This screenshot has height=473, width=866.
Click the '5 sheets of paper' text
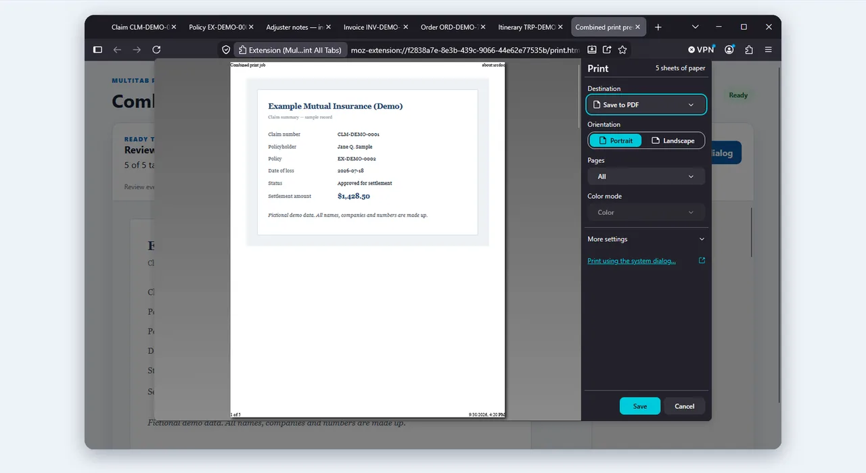click(x=680, y=68)
